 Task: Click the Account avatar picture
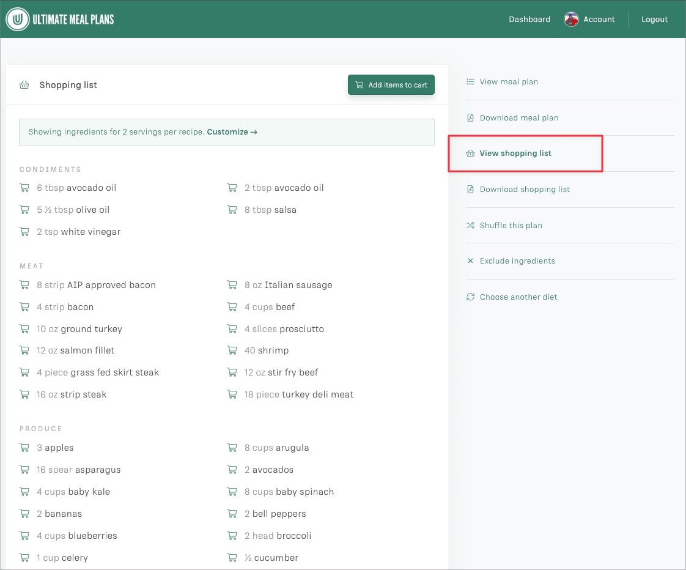[571, 19]
